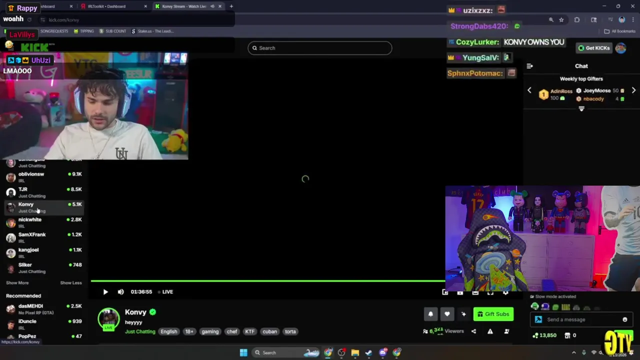Screen dimensions: 640x360
Task: Click the Kick search box
Action: (320, 48)
